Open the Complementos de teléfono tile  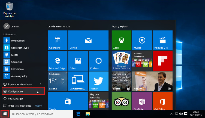click(78, 81)
